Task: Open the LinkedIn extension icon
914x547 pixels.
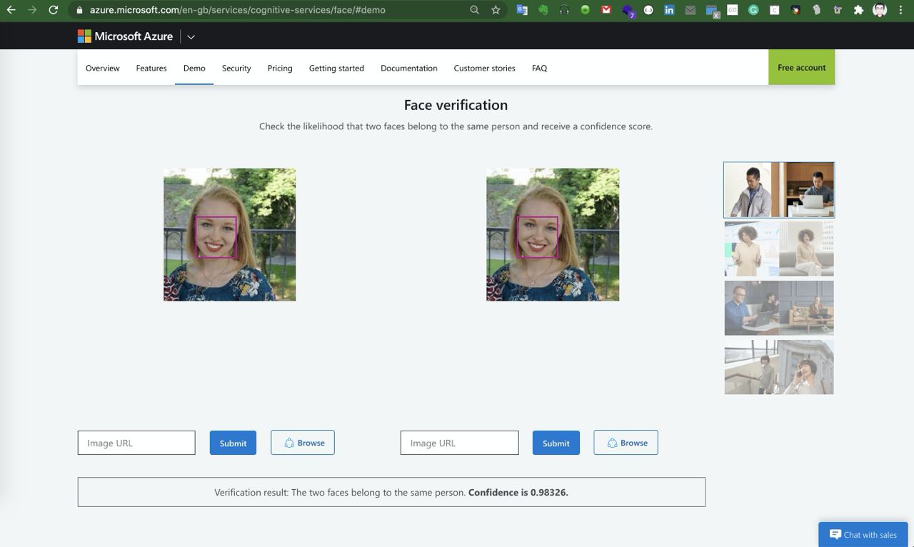Action: click(x=669, y=10)
